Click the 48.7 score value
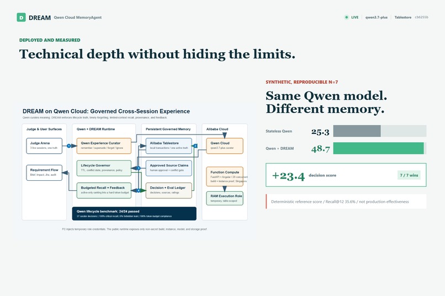Image resolution: width=445 pixels, height=296 pixels. click(320, 149)
